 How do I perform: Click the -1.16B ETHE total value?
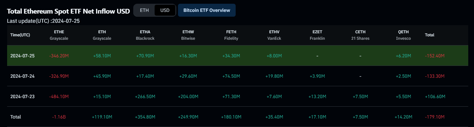click(59, 117)
